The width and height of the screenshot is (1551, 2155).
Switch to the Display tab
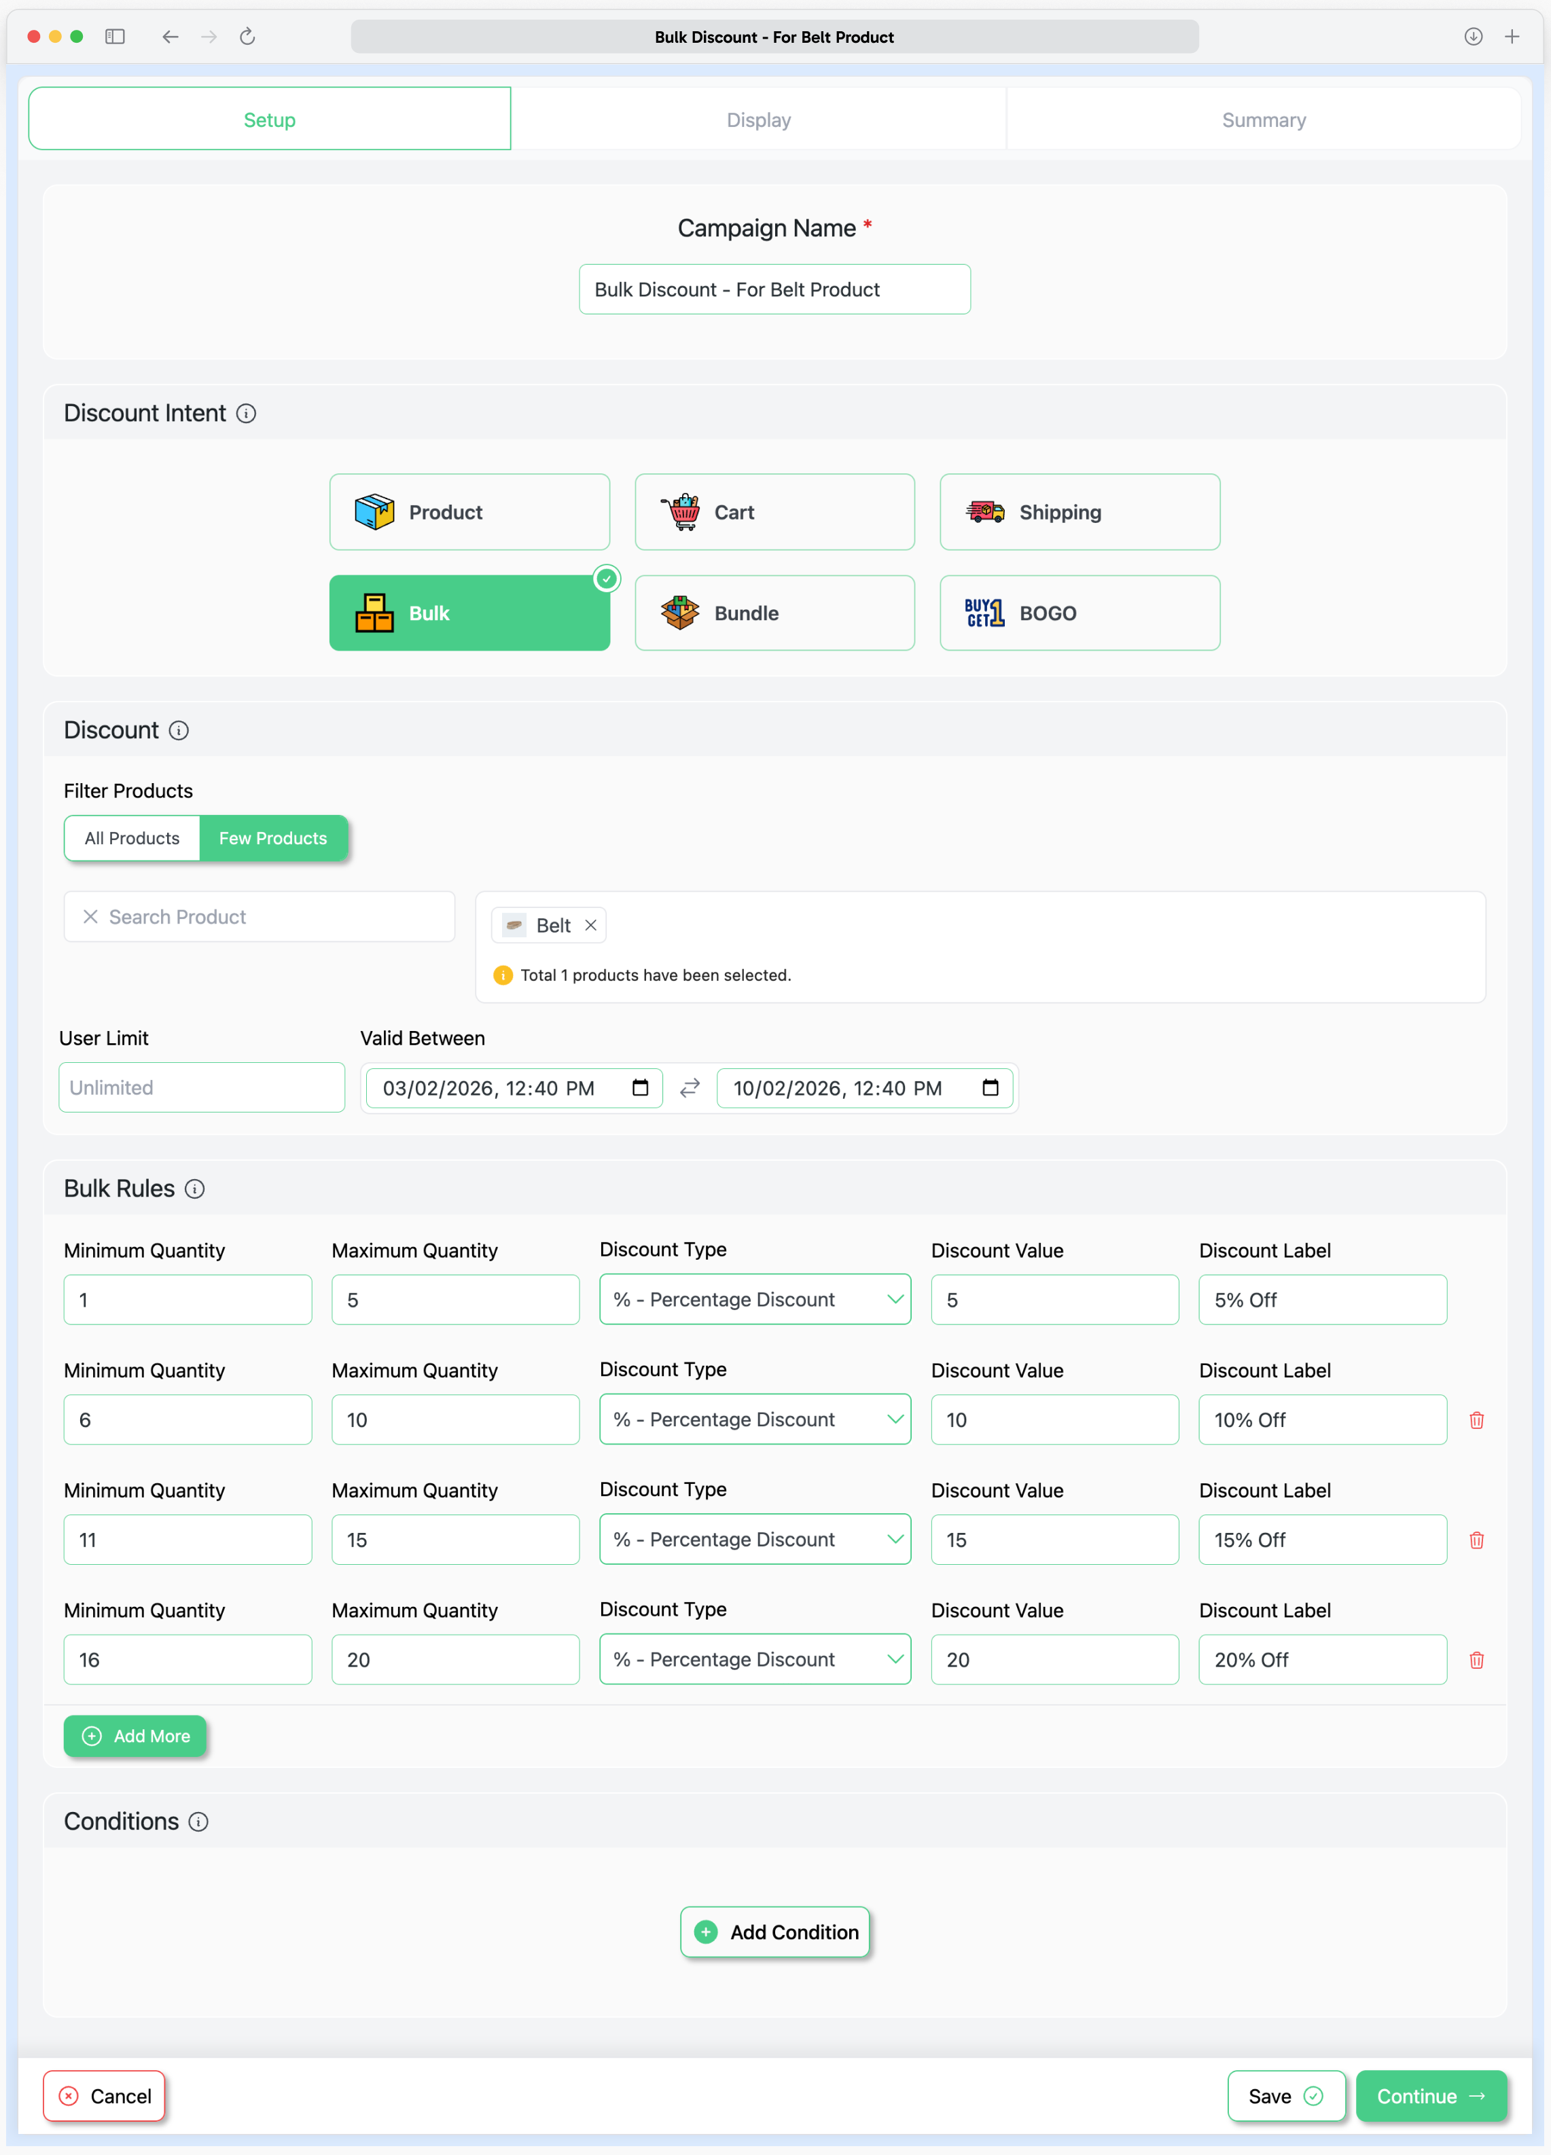(x=758, y=120)
